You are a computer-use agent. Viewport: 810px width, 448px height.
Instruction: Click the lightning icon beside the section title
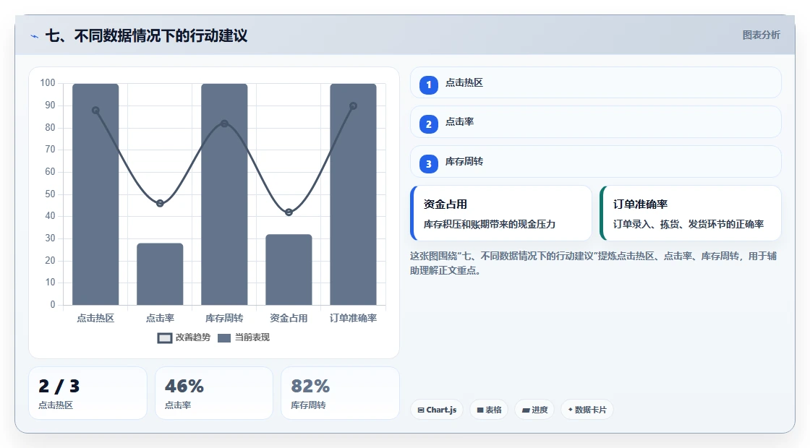[x=35, y=36]
